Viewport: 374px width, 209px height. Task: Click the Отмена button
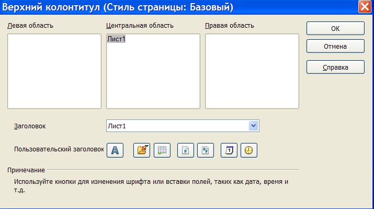335,46
